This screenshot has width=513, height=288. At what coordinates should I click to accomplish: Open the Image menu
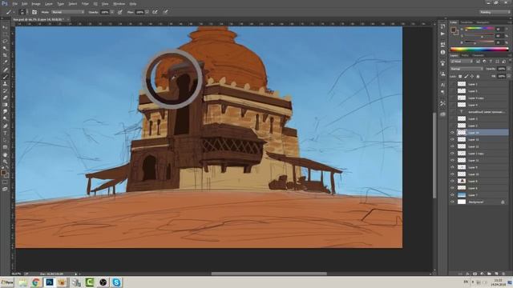pos(36,4)
